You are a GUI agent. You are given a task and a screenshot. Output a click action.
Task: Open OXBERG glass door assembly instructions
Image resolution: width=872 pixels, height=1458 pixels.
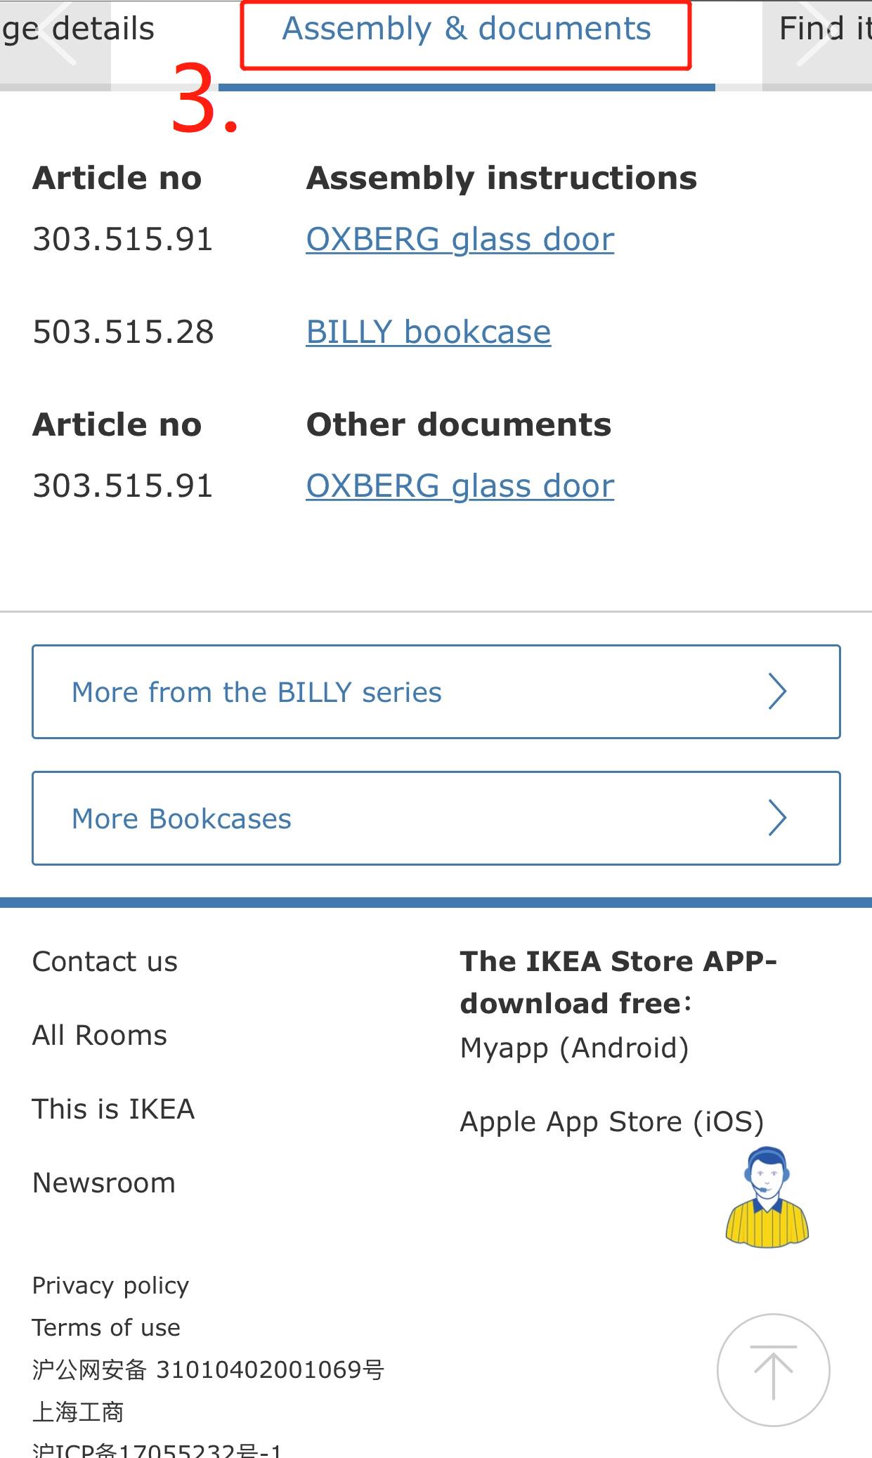coord(460,239)
